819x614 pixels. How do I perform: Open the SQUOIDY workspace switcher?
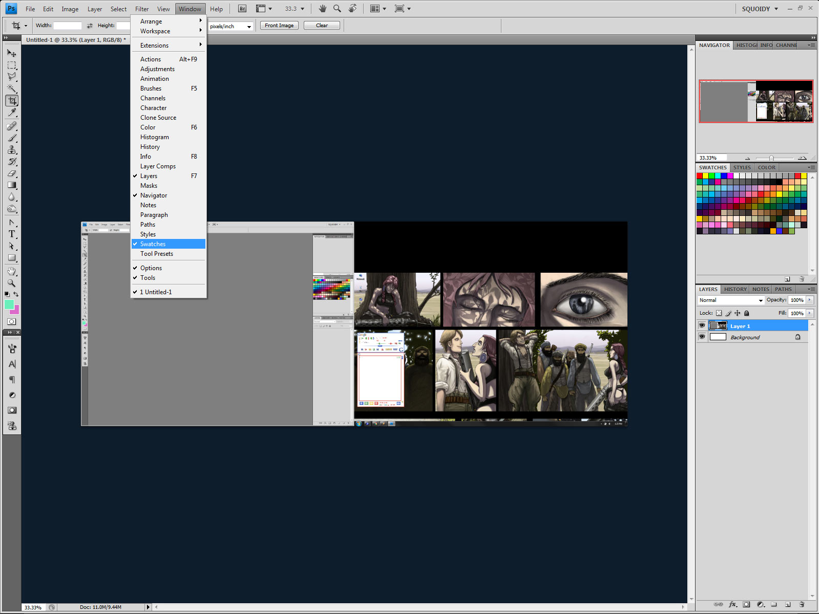(760, 9)
